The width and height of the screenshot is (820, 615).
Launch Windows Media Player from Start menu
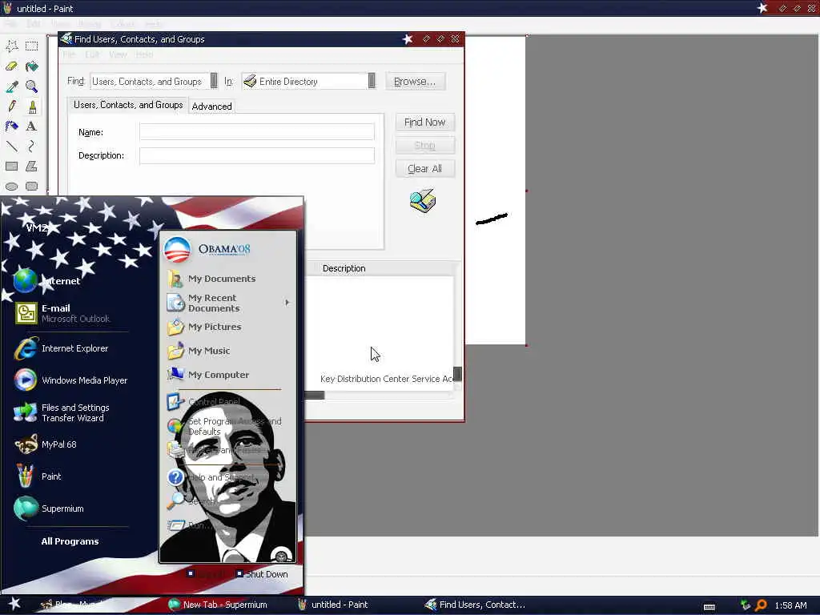coord(70,380)
